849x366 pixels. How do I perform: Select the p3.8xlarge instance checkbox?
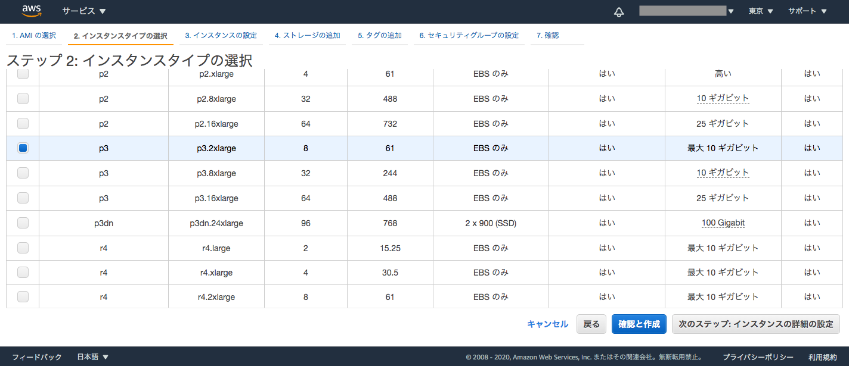coord(23,173)
